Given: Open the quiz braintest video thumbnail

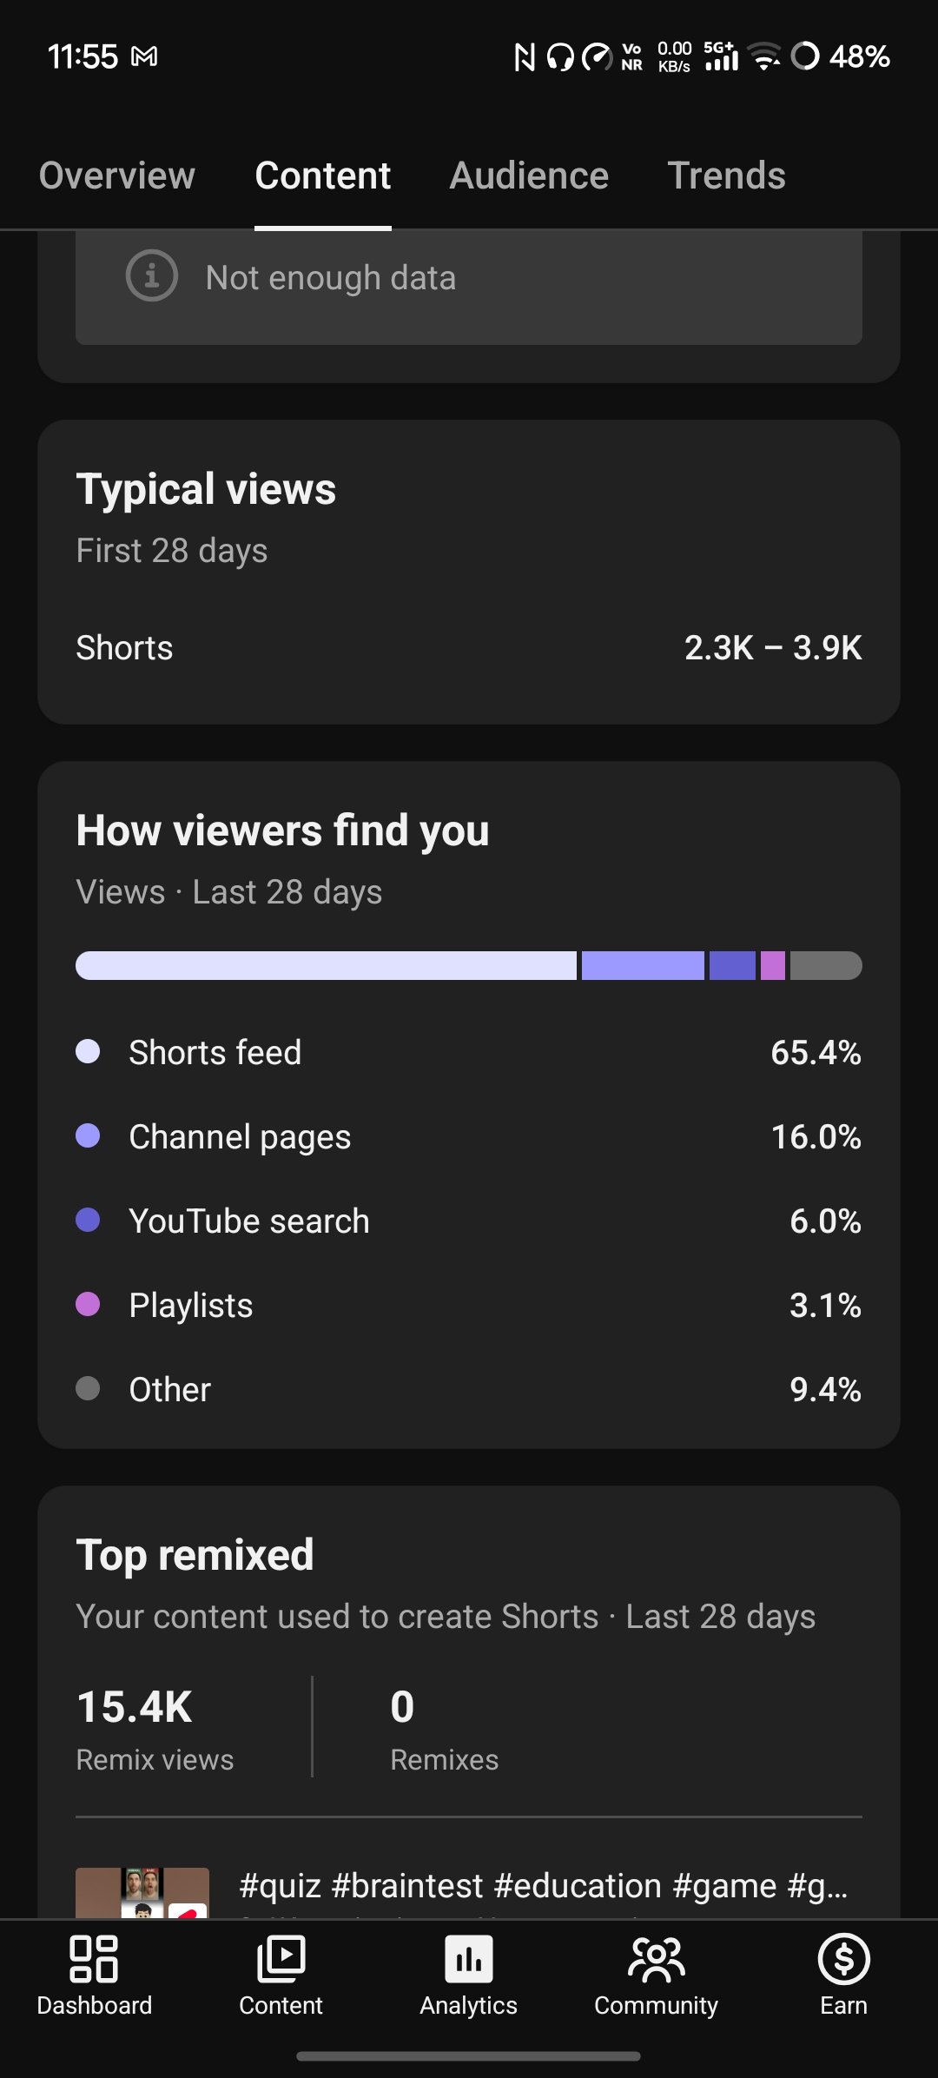Looking at the screenshot, I should (x=142, y=1892).
